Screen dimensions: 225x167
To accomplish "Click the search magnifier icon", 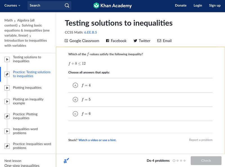I will pos(67,5).
